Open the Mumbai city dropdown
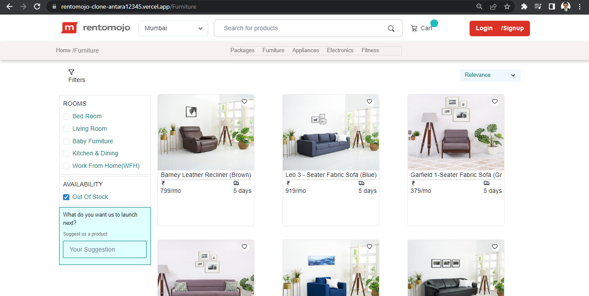Viewport: 589px width, 296px height. click(173, 28)
